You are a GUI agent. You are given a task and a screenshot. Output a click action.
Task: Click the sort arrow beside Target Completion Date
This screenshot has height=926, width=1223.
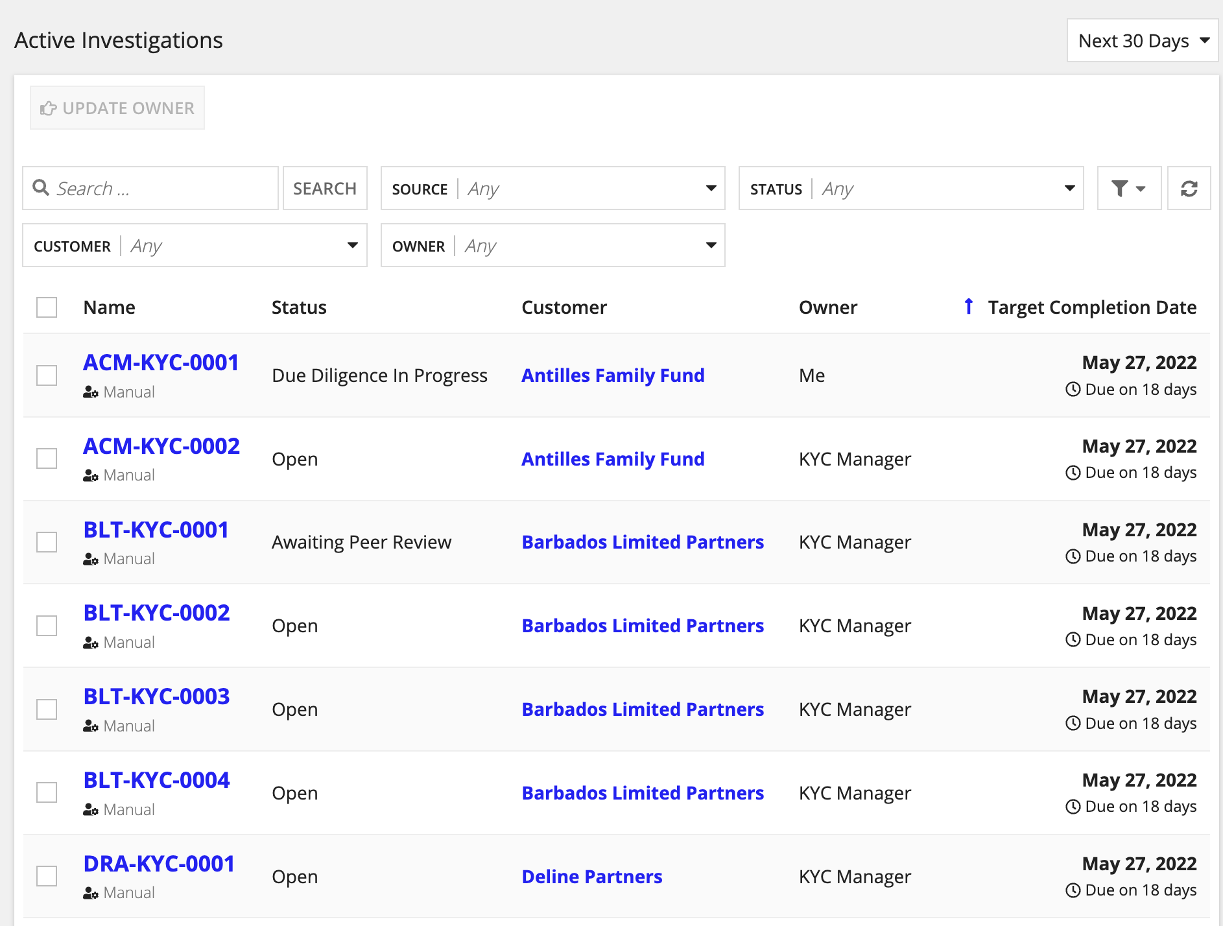968,307
